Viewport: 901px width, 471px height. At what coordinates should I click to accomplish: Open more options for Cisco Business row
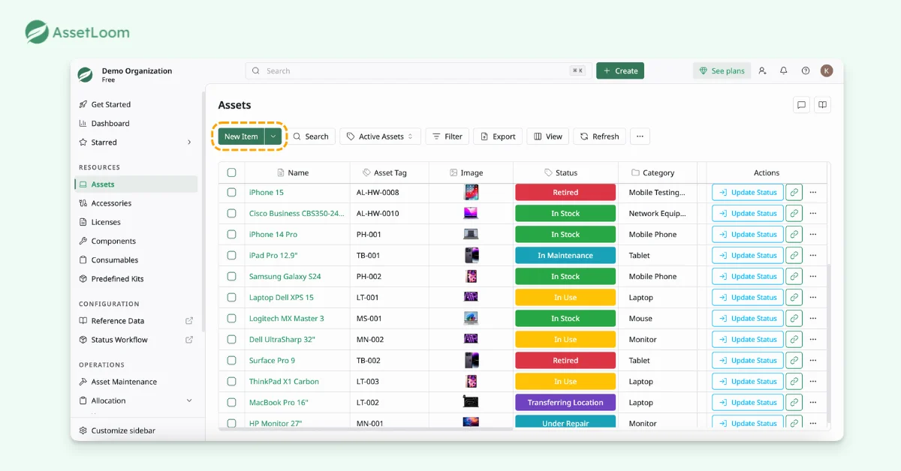click(813, 214)
